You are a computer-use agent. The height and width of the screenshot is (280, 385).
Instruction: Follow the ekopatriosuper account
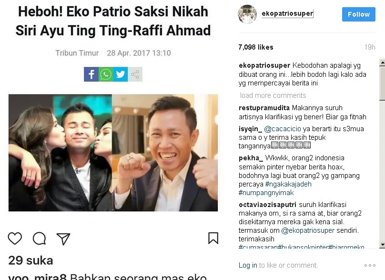click(358, 14)
